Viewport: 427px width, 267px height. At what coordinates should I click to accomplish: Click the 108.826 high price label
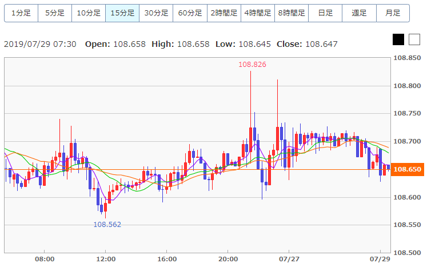click(252, 65)
